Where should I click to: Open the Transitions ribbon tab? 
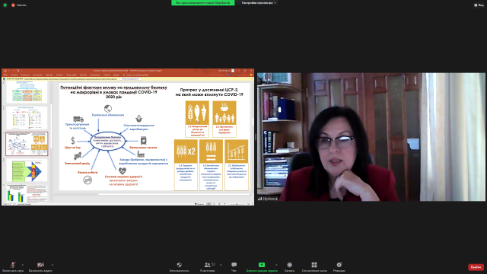click(49, 75)
